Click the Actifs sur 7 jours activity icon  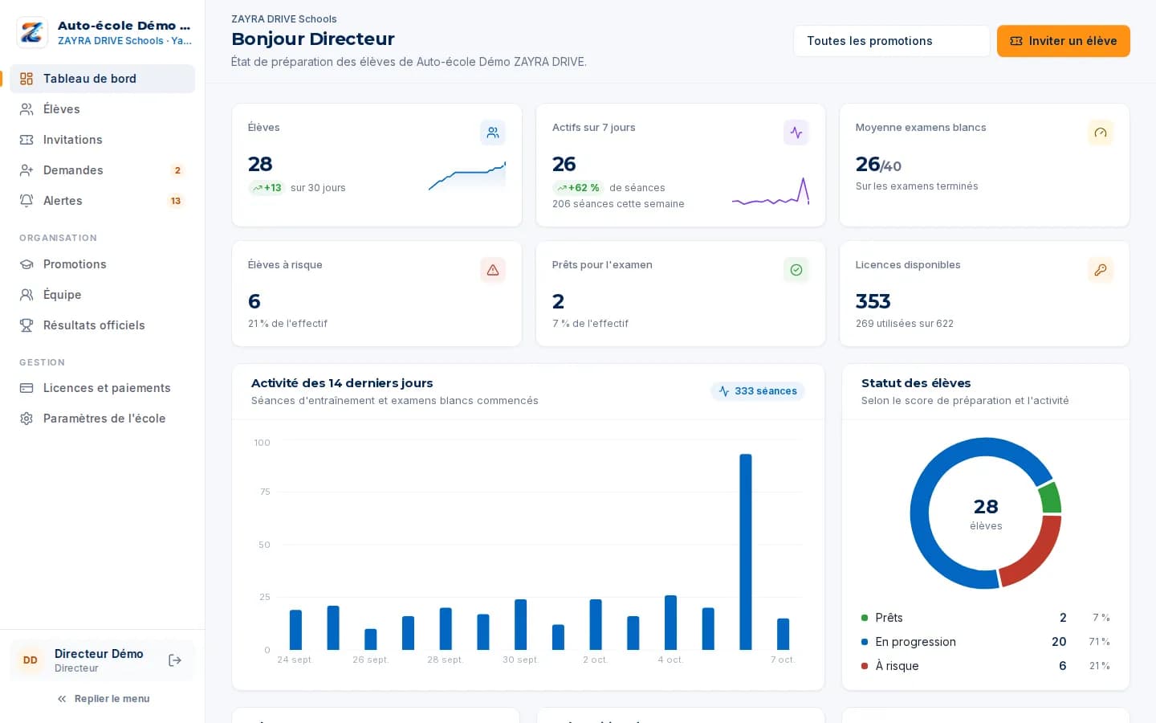tap(796, 133)
